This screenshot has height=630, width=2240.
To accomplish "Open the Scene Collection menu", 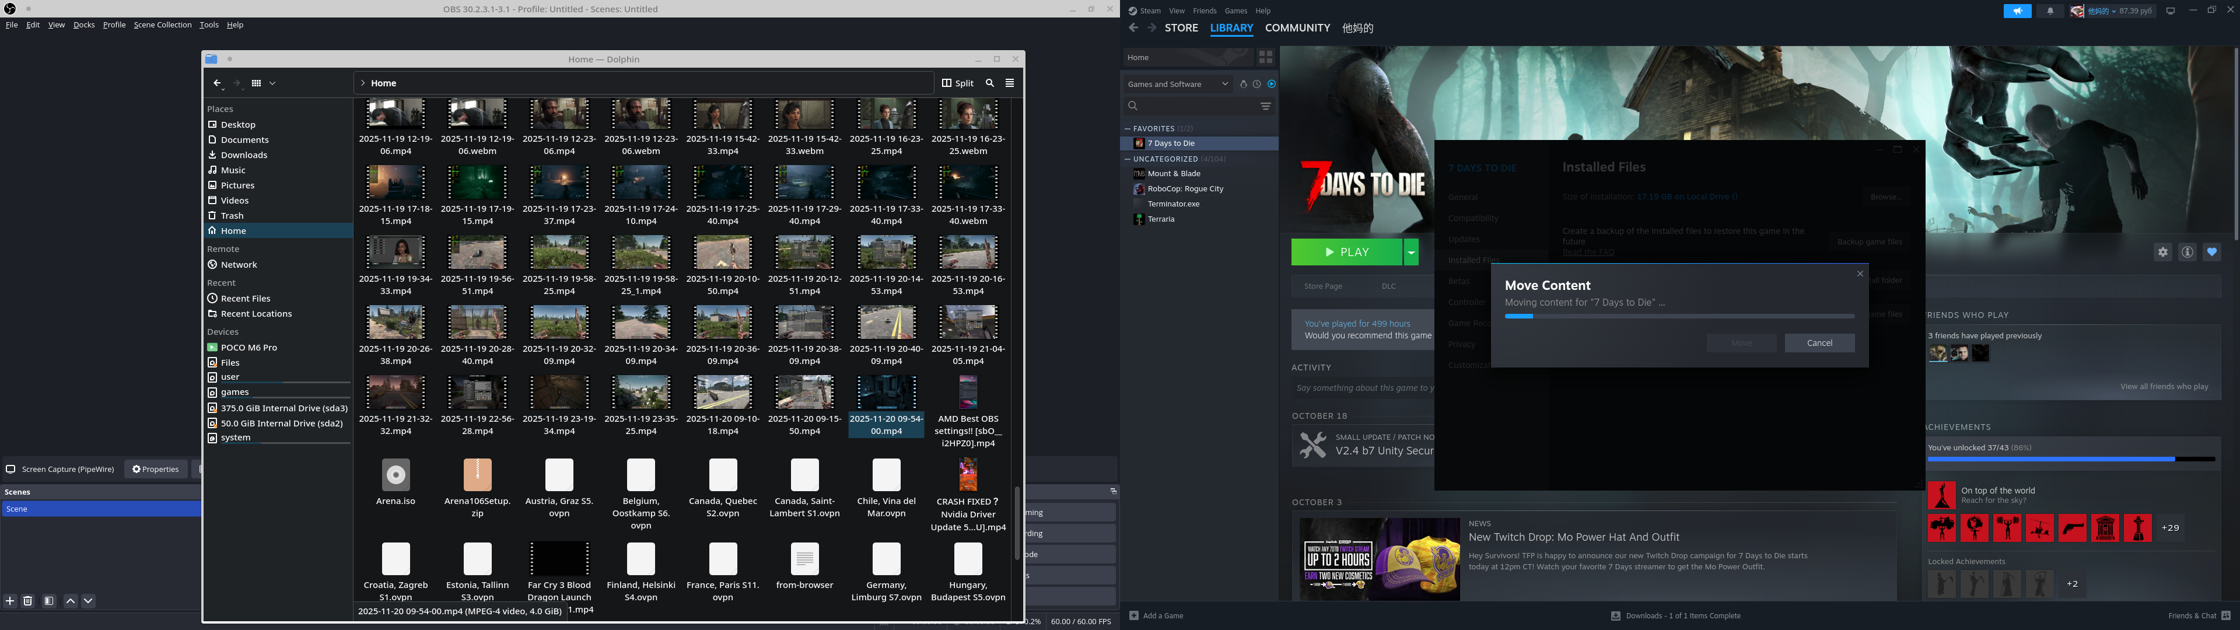I will pyautogui.click(x=162, y=25).
